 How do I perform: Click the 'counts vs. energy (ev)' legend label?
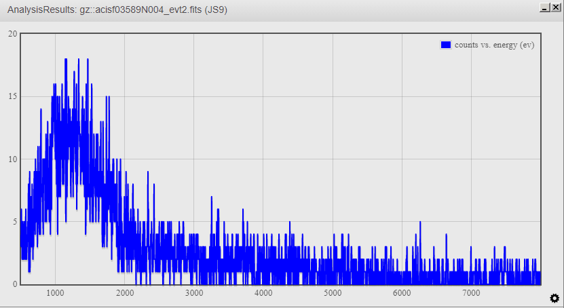(x=494, y=45)
